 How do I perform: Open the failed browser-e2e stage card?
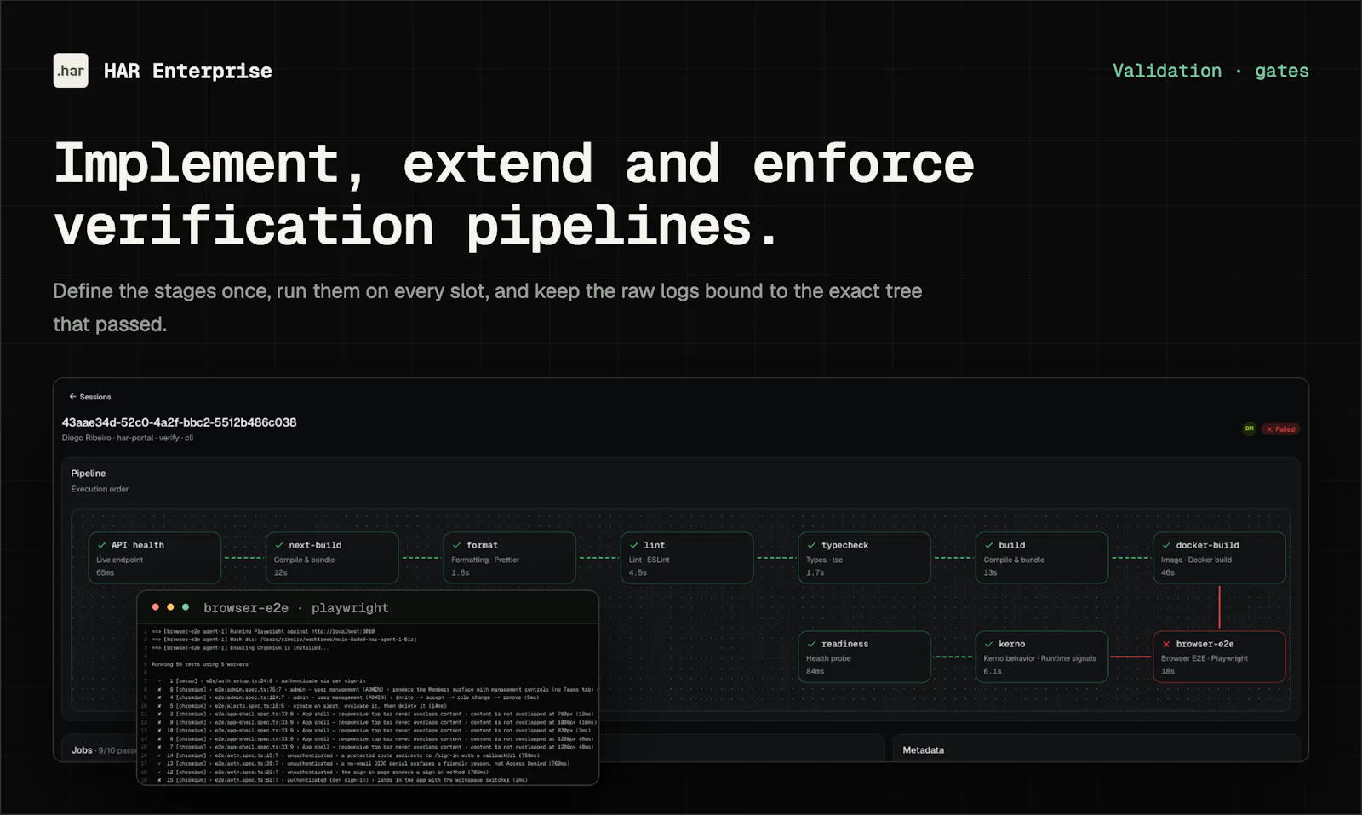1219,657
